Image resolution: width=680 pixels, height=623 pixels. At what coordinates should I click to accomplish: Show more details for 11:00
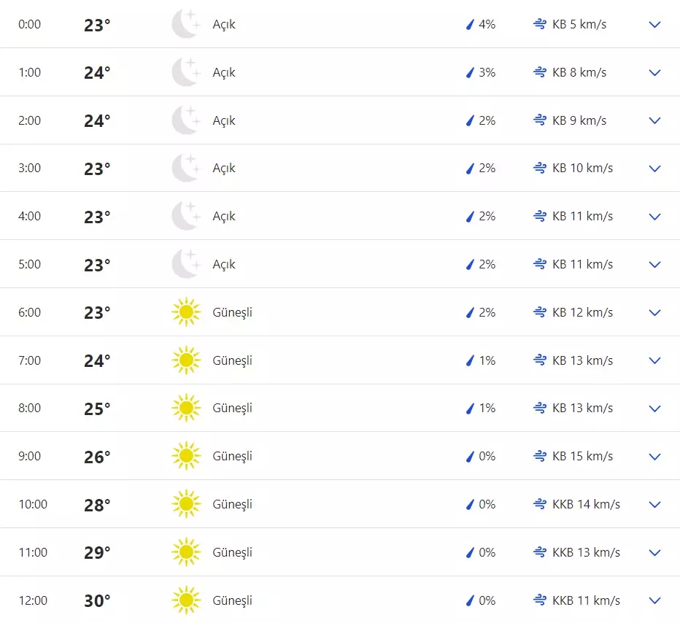click(x=654, y=552)
